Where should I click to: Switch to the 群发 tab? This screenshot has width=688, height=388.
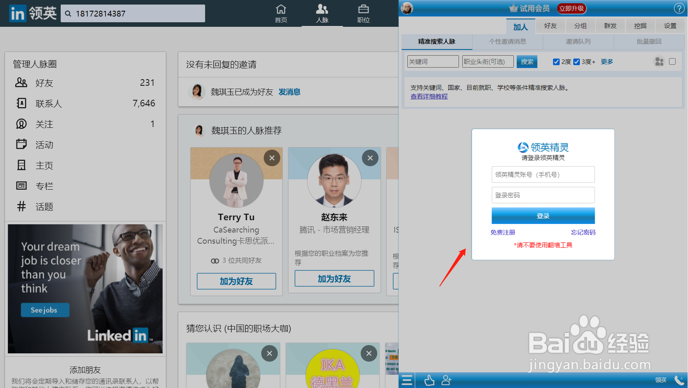pyautogui.click(x=610, y=26)
